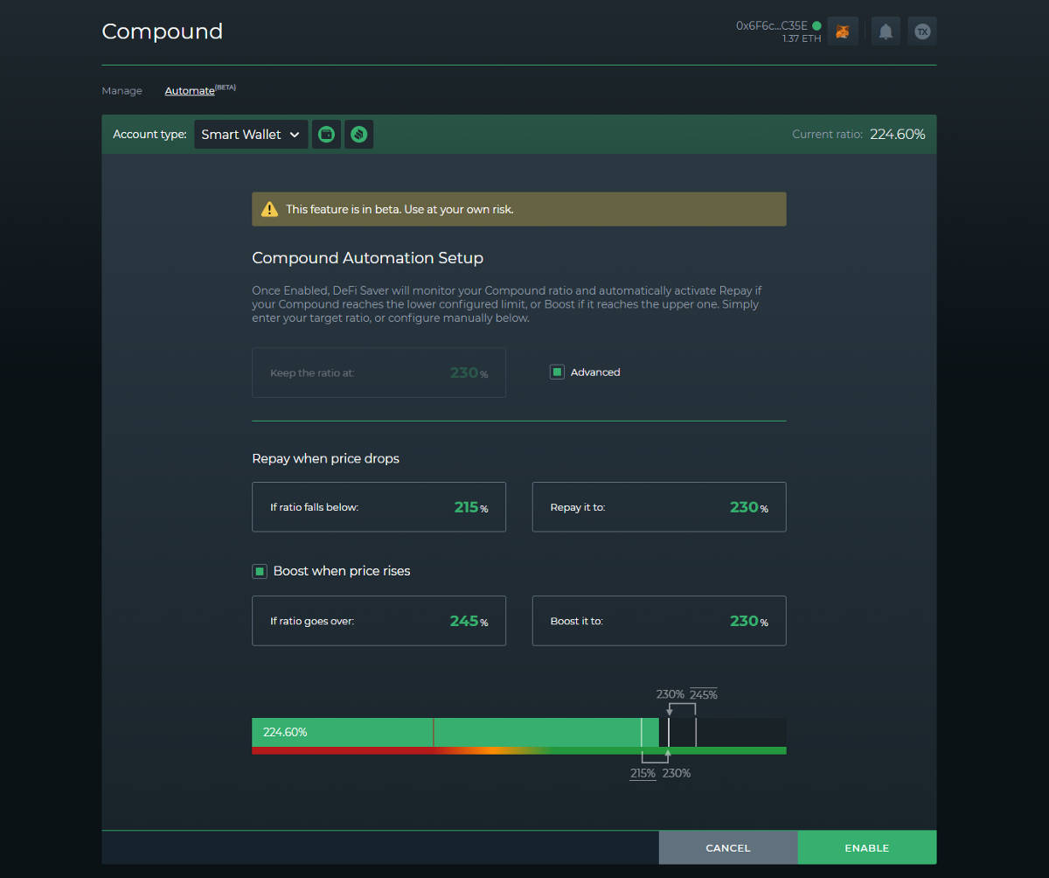Toggle Boost when price rises checkbox
1049x878 pixels.
click(x=260, y=571)
